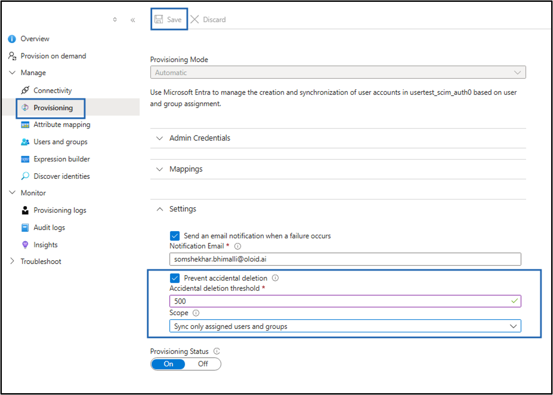553x395 pixels.
Task: Open the Provisioning Mode dropdown
Action: click(x=338, y=72)
